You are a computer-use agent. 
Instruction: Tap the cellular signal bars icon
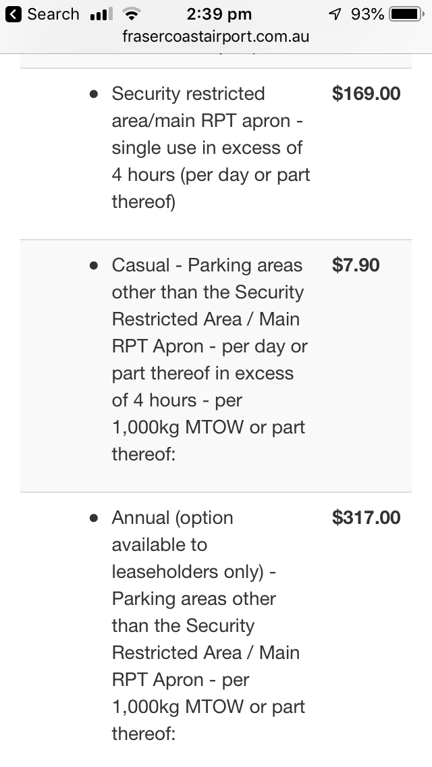101,14
